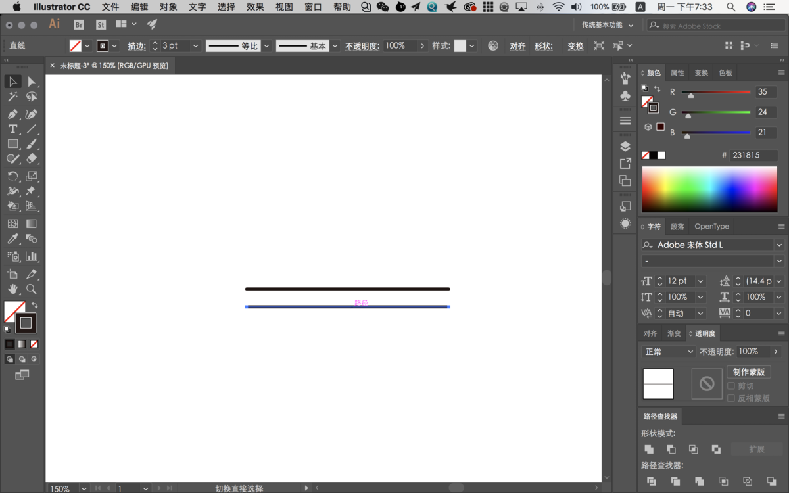The height and width of the screenshot is (493, 789).
Task: Switch to the 色板 swatches tab
Action: click(x=725, y=73)
